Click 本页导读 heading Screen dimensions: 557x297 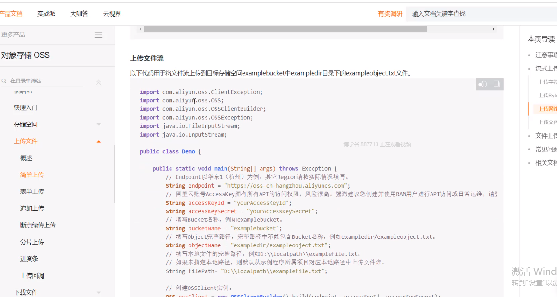click(x=541, y=39)
